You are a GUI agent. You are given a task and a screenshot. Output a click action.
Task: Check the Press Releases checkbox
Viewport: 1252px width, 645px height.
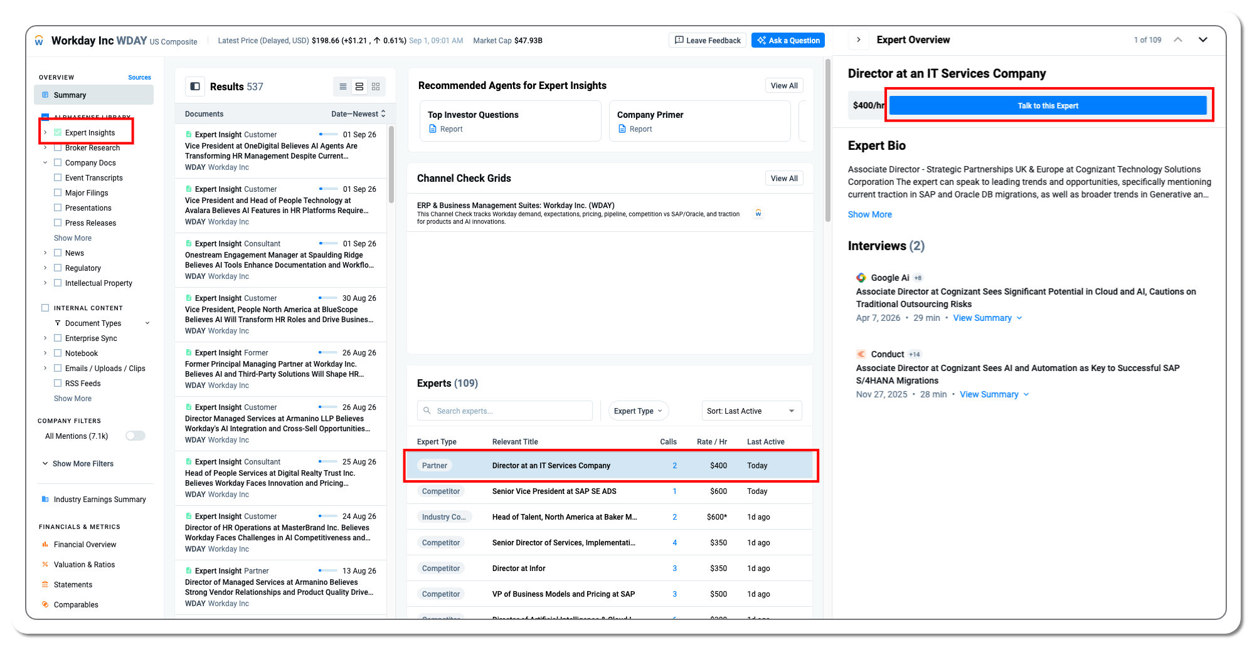pos(58,223)
